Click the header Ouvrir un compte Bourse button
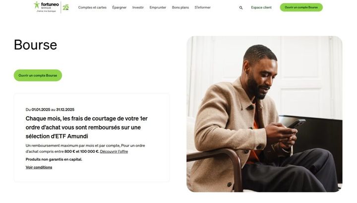The width and height of the screenshot is (357, 203). point(301,7)
